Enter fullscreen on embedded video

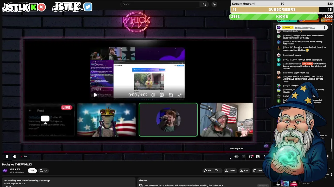coord(180,95)
